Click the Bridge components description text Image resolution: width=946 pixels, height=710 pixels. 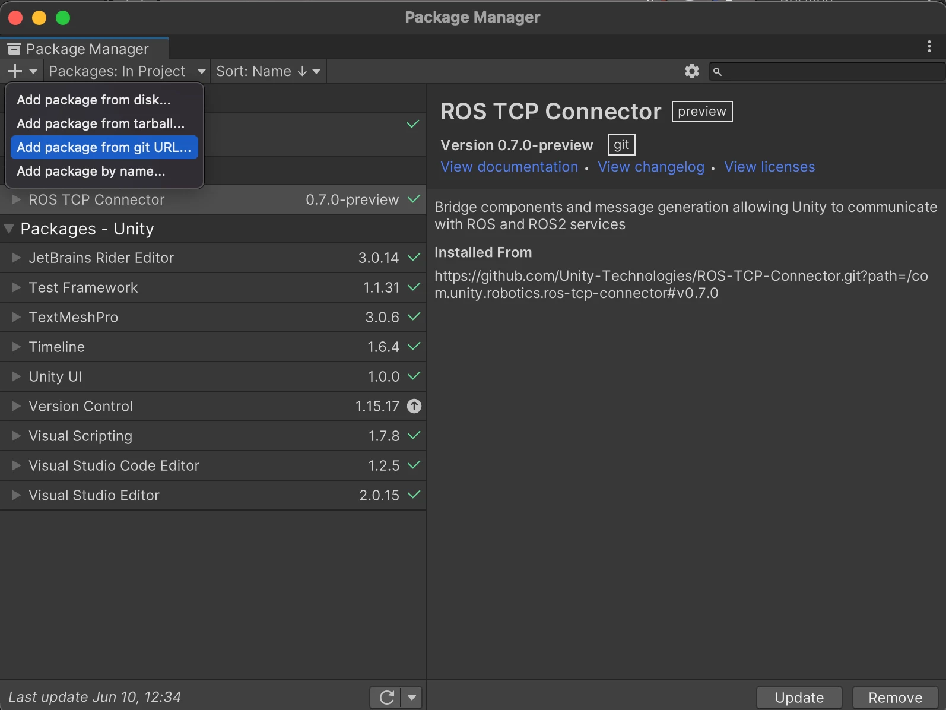(x=686, y=215)
